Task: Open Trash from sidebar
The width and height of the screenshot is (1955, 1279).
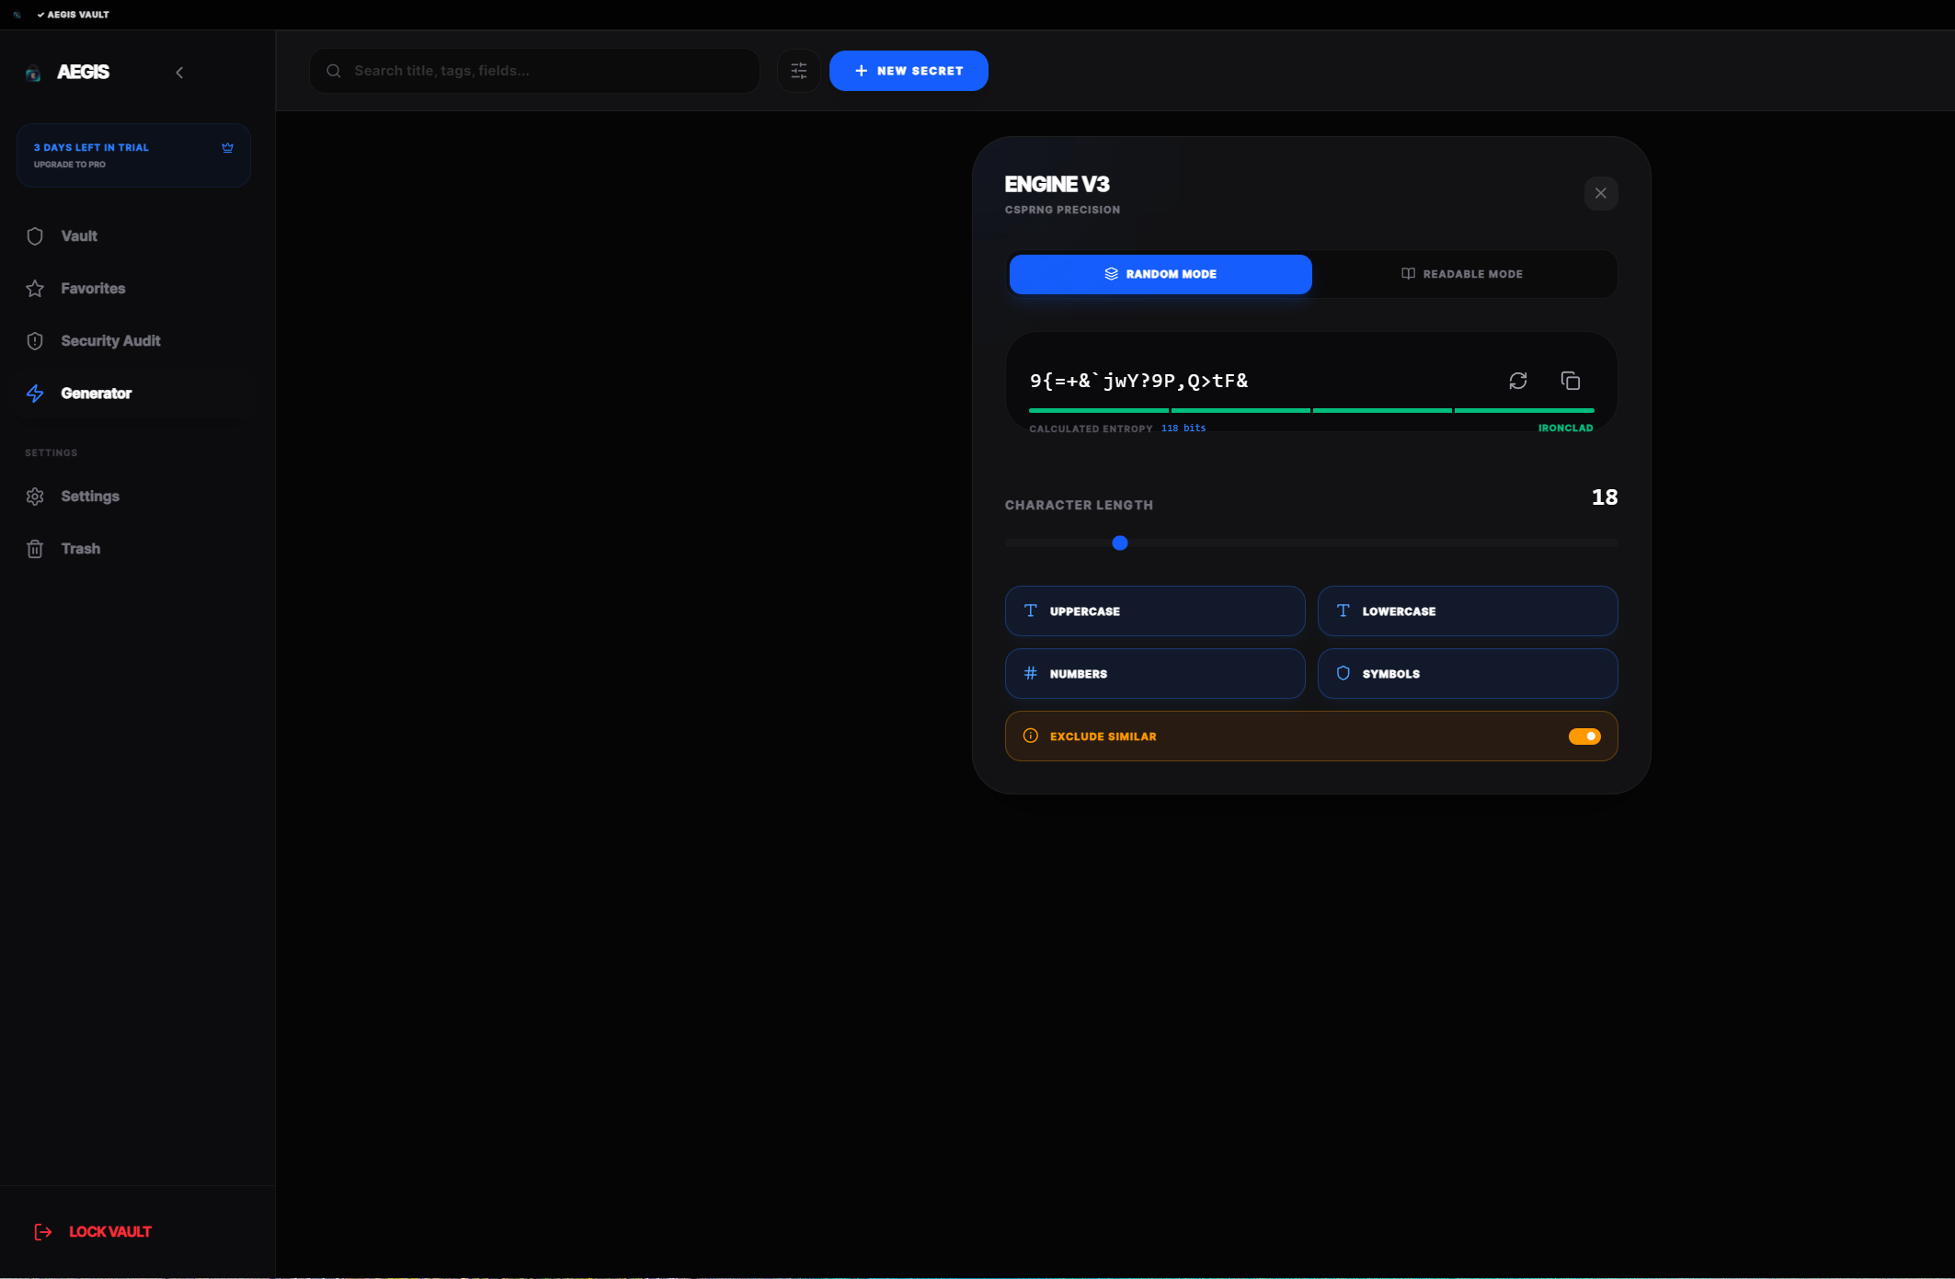Action: pos(80,549)
